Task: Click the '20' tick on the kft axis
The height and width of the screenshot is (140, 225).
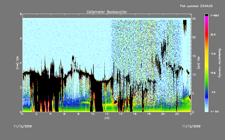Action: [x=194, y=37]
